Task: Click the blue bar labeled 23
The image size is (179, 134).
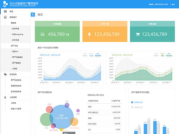Action: tap(146, 129)
